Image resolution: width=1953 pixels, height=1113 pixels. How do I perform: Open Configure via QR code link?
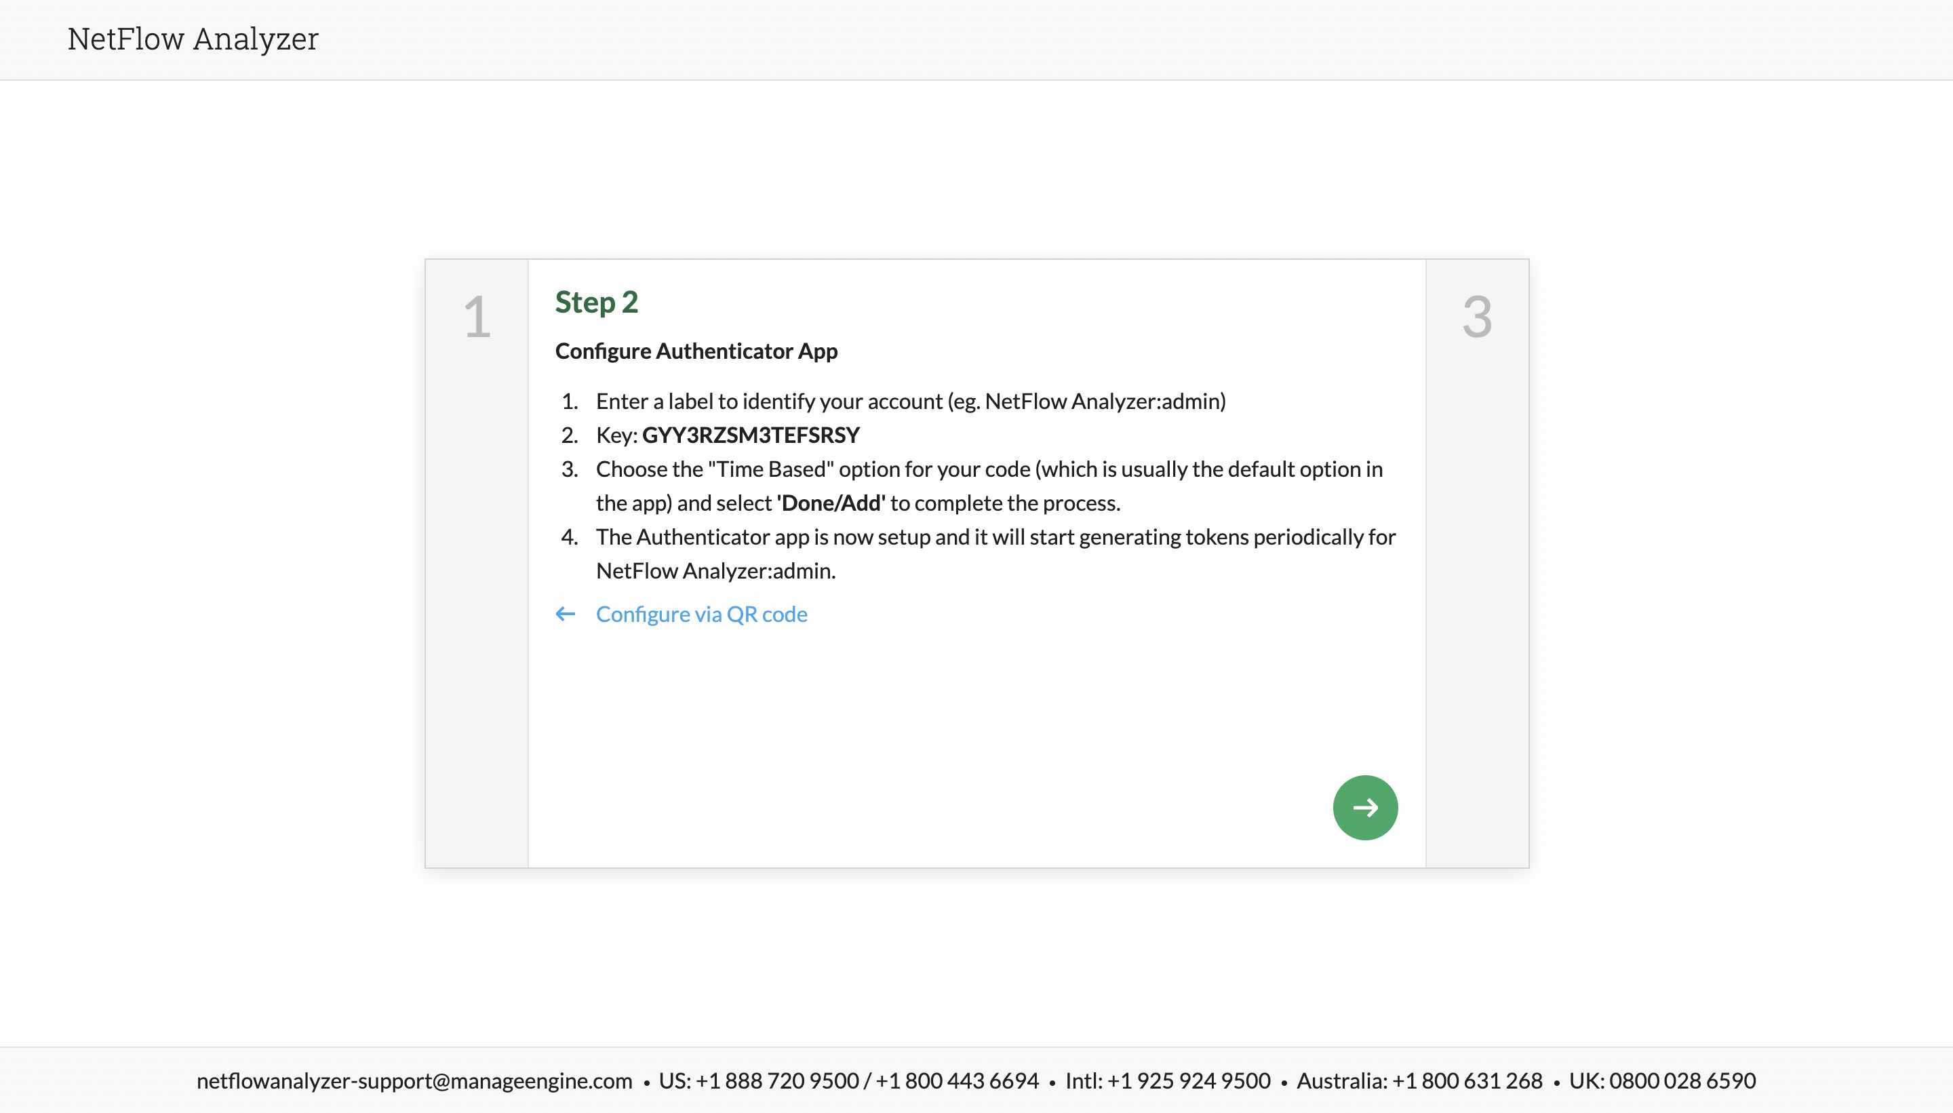(x=701, y=614)
